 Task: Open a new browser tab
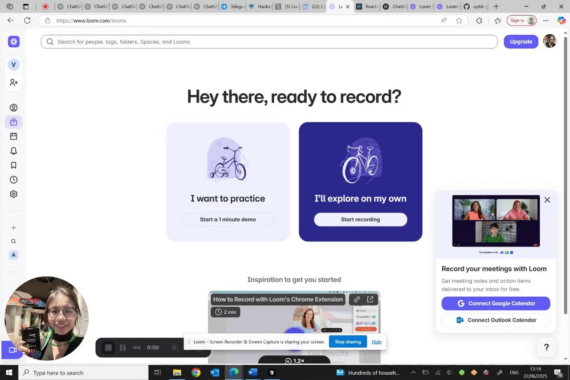click(496, 7)
